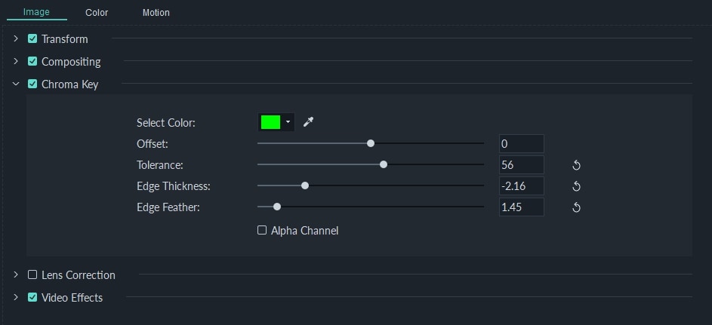The width and height of the screenshot is (712, 325).
Task: Open the Motion tab
Action: [x=156, y=13]
